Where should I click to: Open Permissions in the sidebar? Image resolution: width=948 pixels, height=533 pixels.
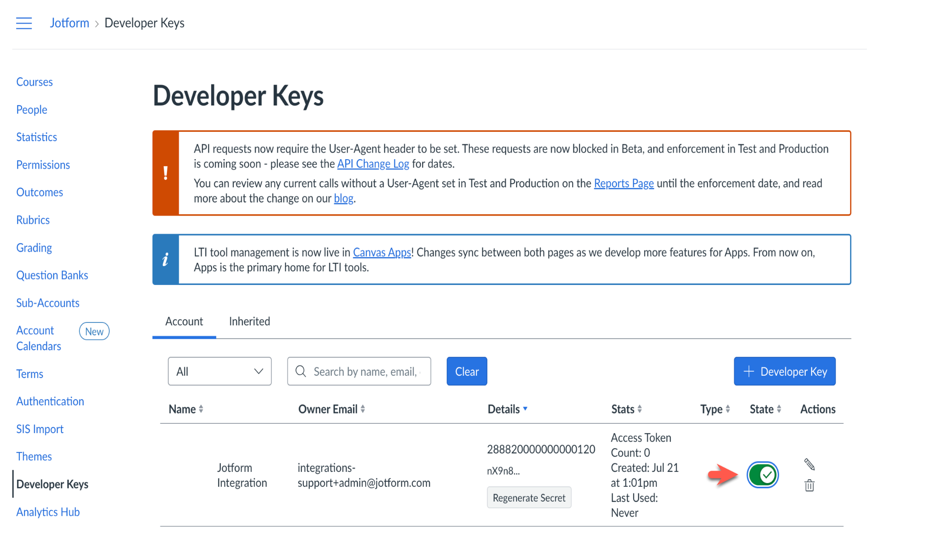(43, 165)
